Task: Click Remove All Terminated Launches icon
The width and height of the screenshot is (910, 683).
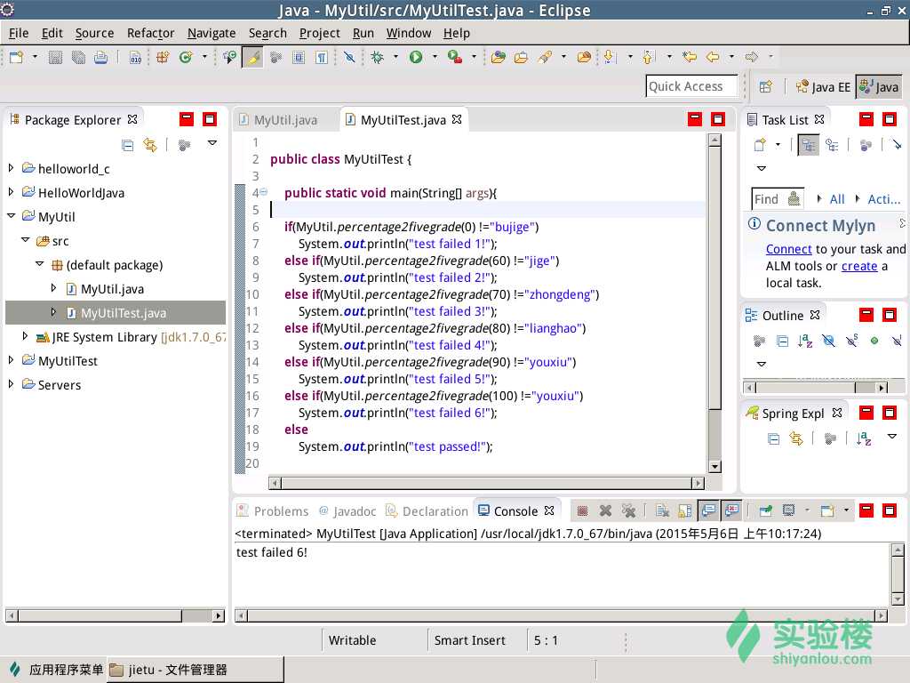Action: click(x=628, y=510)
